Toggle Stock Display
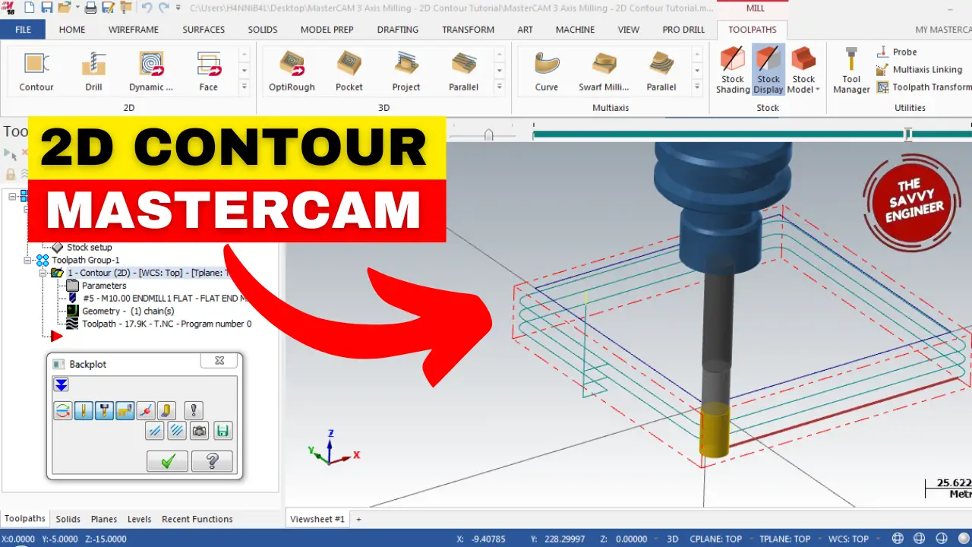This screenshot has height=547, width=972. [768, 70]
